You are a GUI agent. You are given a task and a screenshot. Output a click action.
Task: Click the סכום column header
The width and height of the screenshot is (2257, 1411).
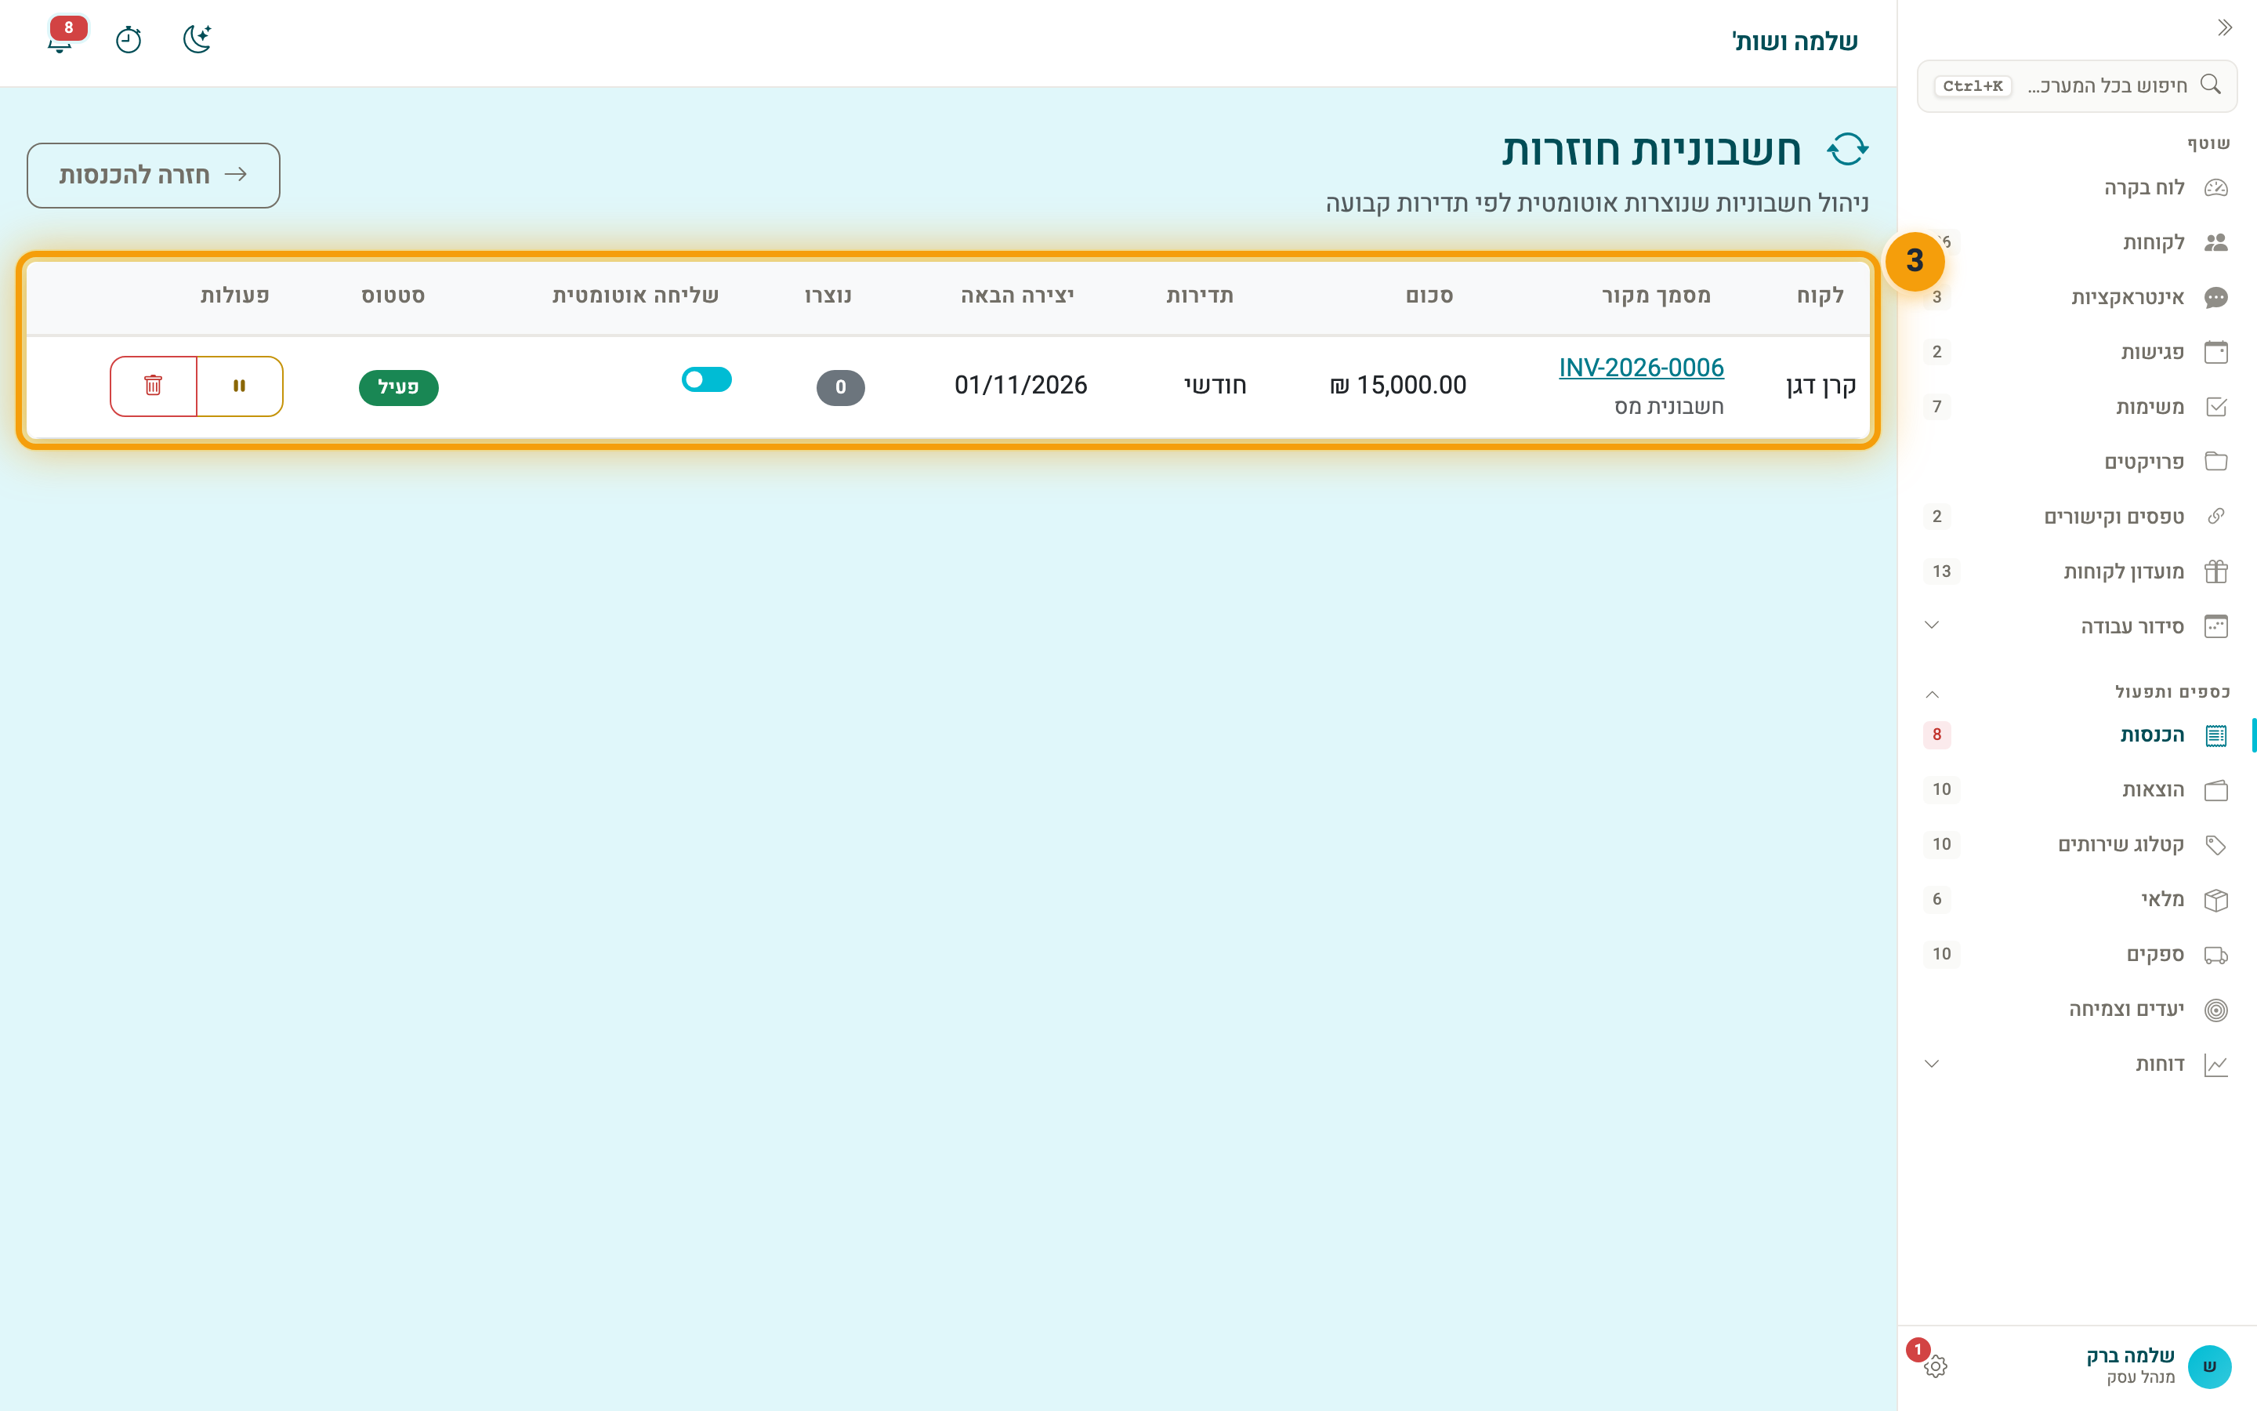(1429, 296)
